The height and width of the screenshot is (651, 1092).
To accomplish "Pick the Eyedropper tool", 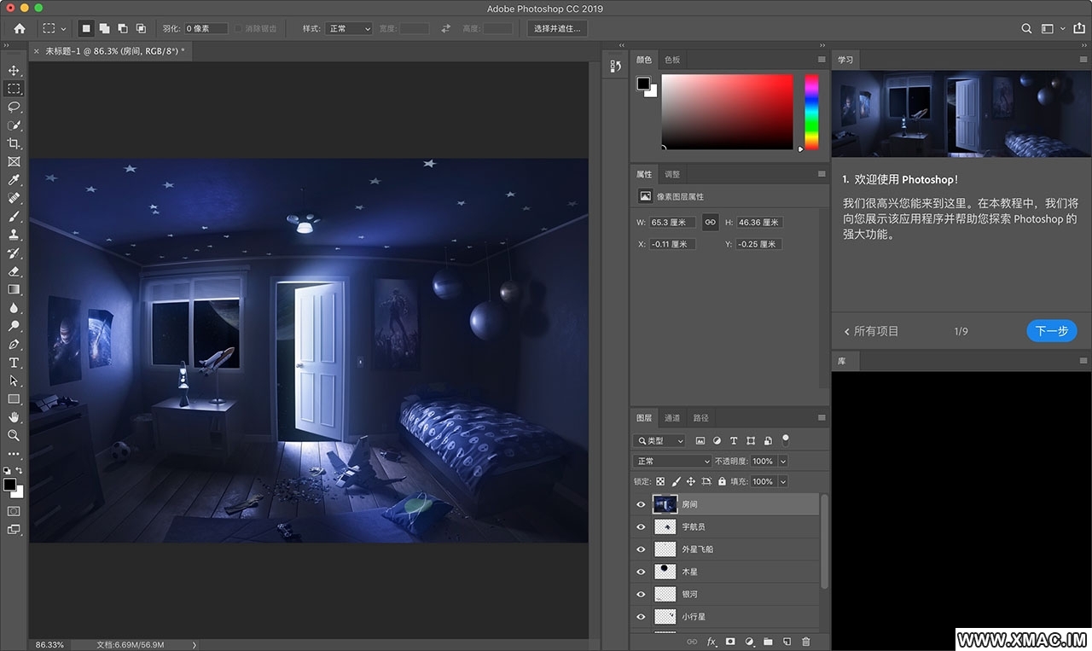I will click(x=14, y=180).
